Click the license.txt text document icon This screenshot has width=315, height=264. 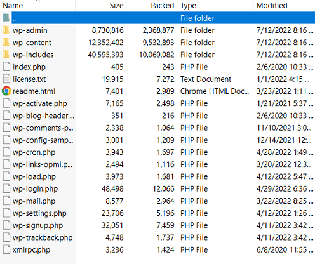(6, 79)
